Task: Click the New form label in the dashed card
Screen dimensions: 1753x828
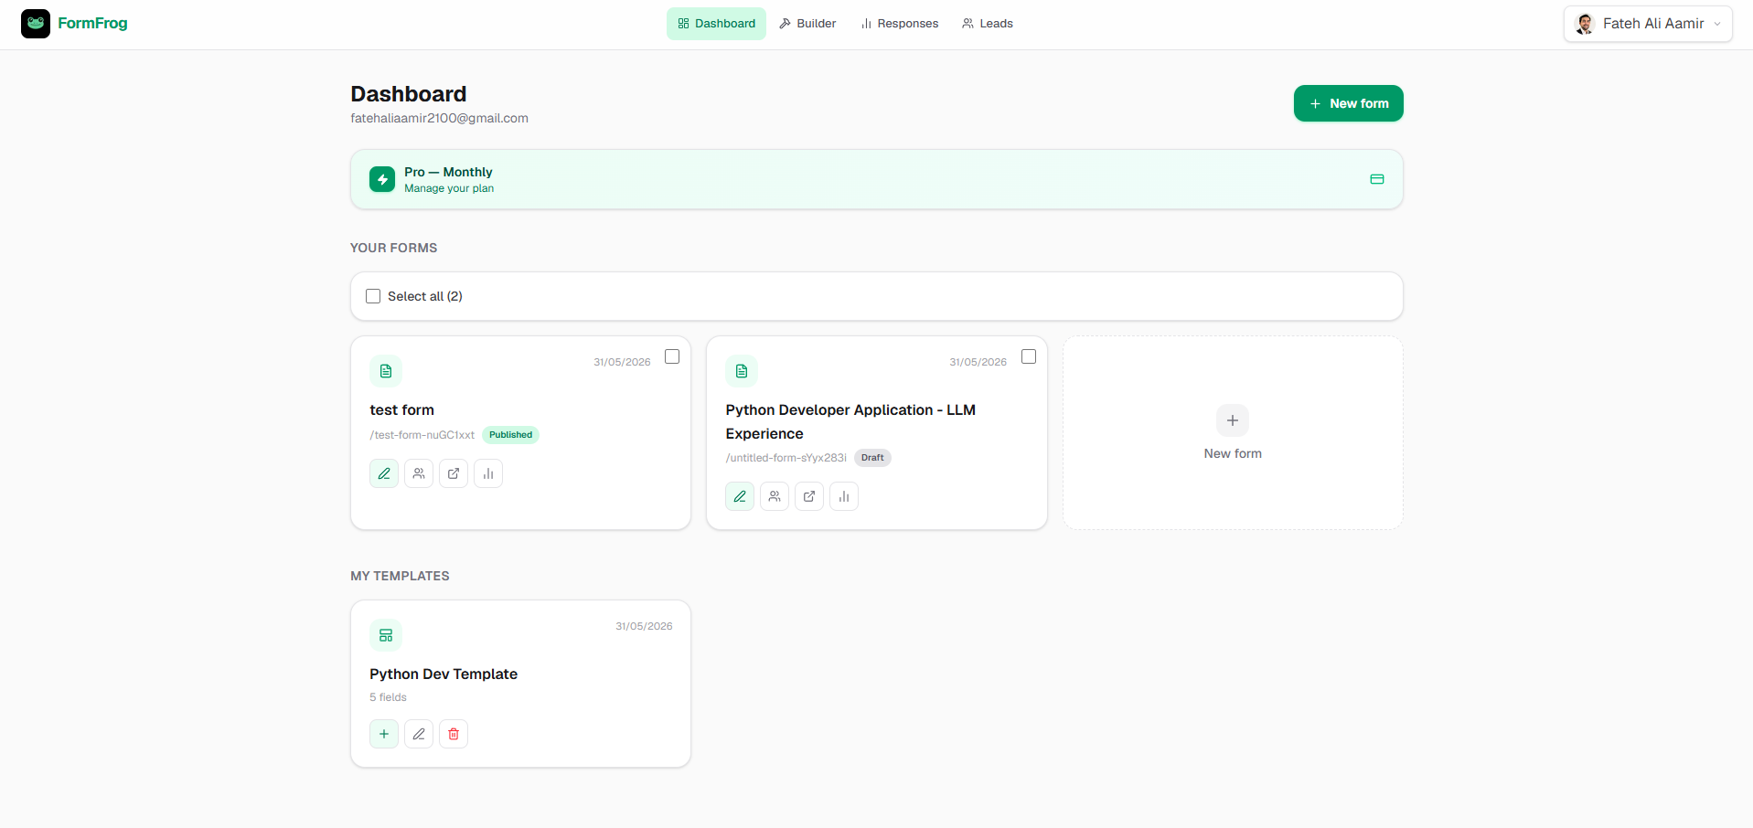Action: click(x=1233, y=453)
